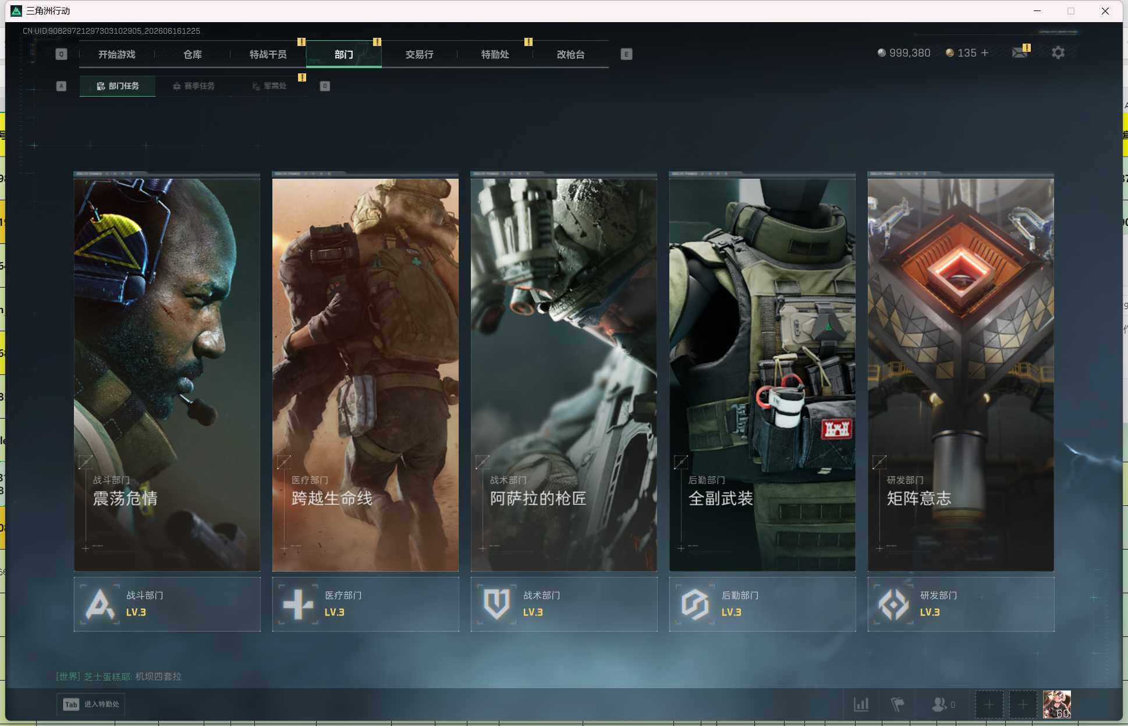Screen dimensions: 1128x726
Task: Click the gold coin 135 balance
Action: [961, 53]
